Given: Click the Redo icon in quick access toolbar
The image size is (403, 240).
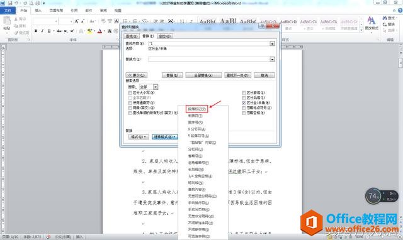Looking at the screenshot, I should [x=25, y=3].
